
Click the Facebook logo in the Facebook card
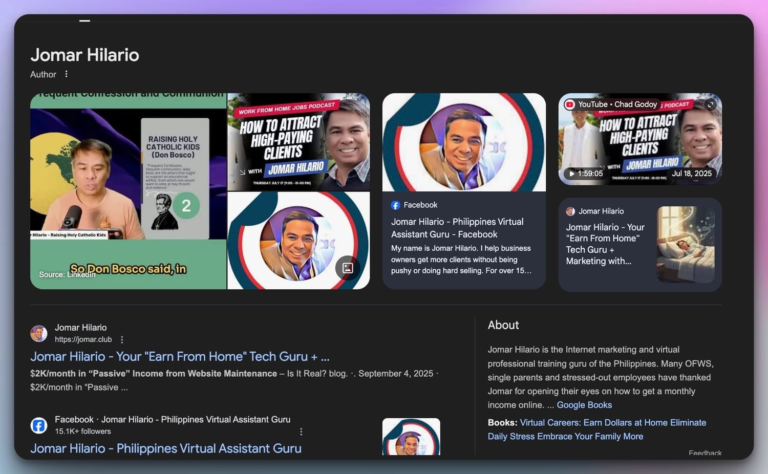point(396,205)
